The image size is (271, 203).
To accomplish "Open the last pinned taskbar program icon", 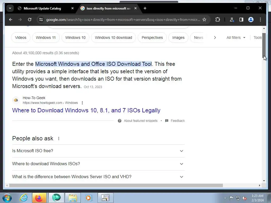I will [105, 198].
